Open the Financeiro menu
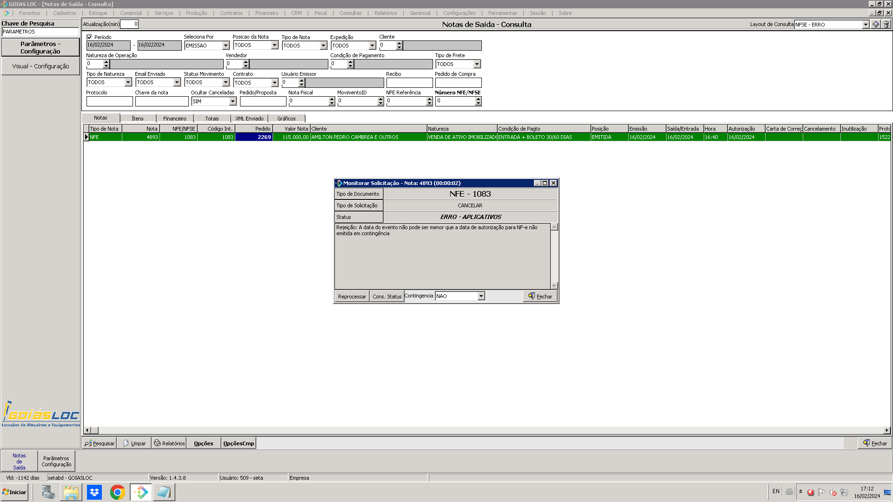 [267, 13]
